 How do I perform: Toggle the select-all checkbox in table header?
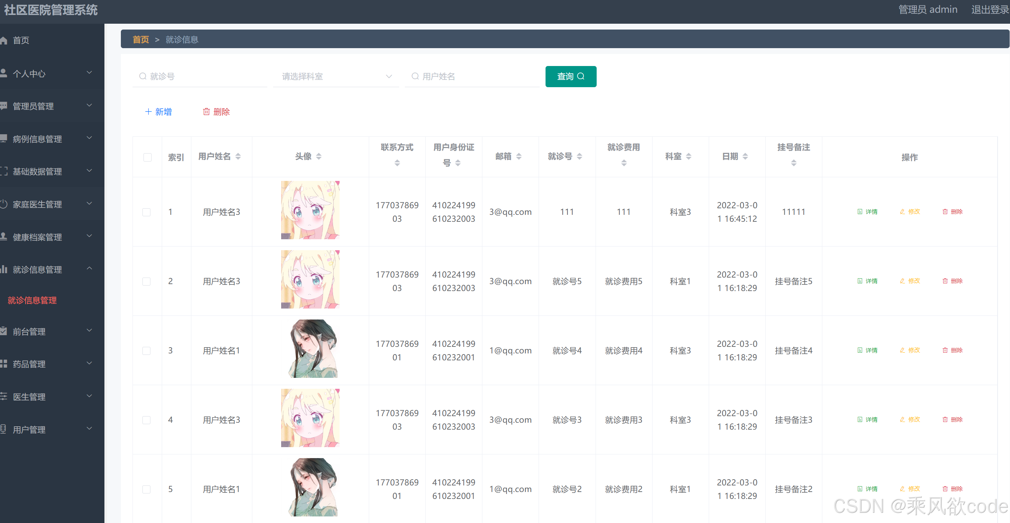click(147, 157)
